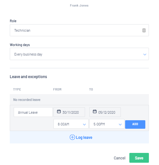Open the 5:00PM end time dropdown
Image resolution: width=159 pixels, height=165 pixels.
tap(107, 124)
